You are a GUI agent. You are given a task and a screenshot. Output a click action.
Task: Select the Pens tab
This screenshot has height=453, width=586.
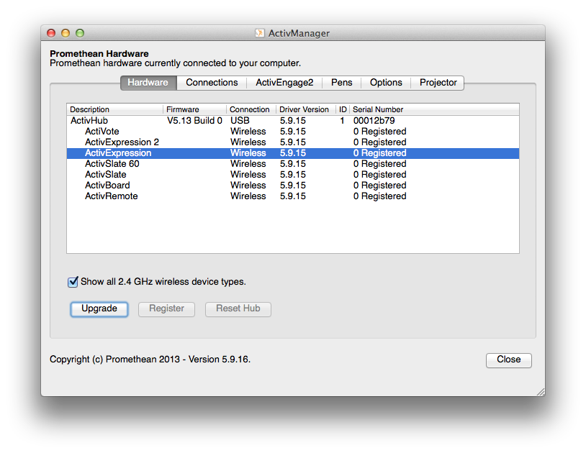tap(341, 83)
